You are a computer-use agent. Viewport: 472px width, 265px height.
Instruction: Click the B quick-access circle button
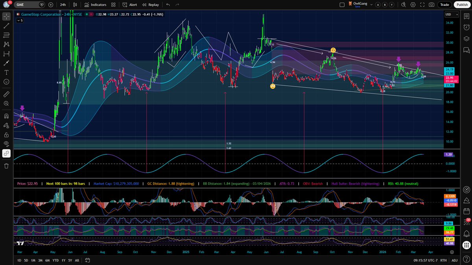point(385,5)
